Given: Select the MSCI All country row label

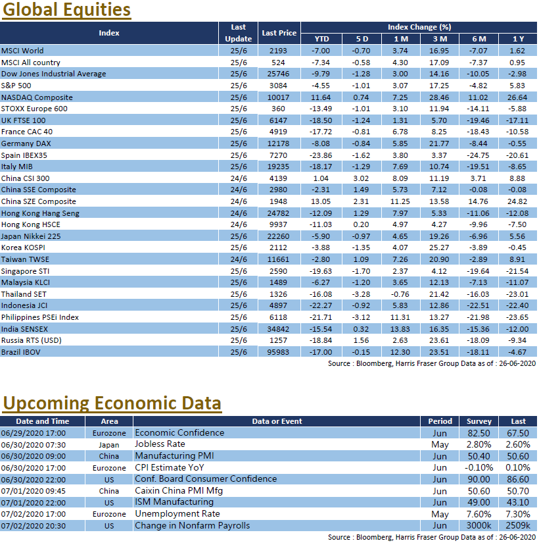Looking at the screenshot, I should pos(31,63).
